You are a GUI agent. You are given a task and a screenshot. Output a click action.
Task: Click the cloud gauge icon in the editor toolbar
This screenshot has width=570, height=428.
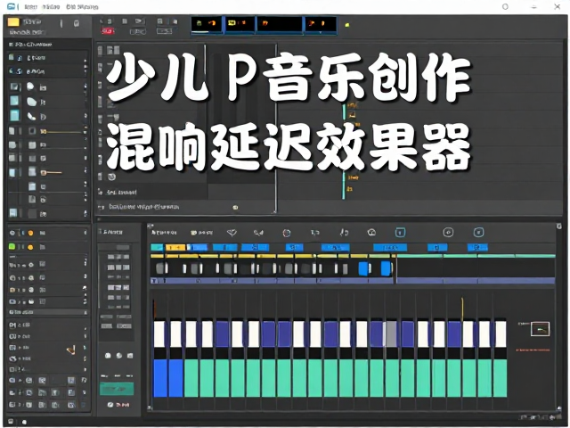point(371,232)
